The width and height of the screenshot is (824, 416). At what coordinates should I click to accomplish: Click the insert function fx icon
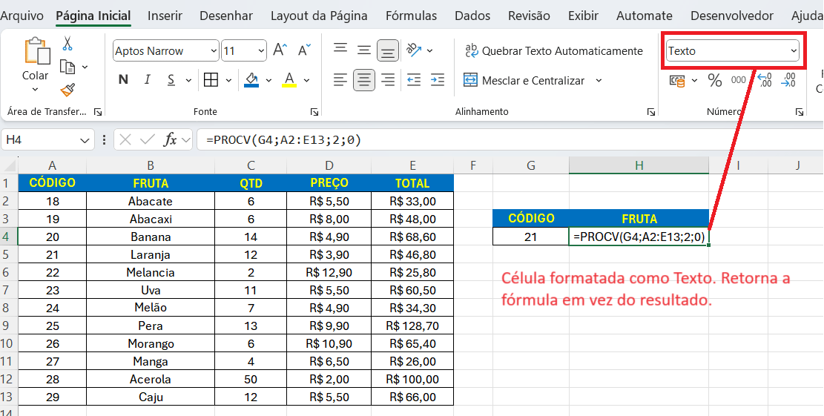click(170, 139)
